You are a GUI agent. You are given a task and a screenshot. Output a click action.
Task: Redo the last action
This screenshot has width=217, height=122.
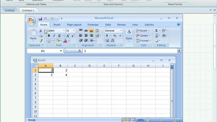53,19
